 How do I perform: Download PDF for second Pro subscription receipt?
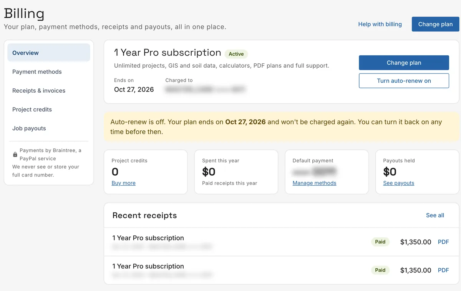443,270
